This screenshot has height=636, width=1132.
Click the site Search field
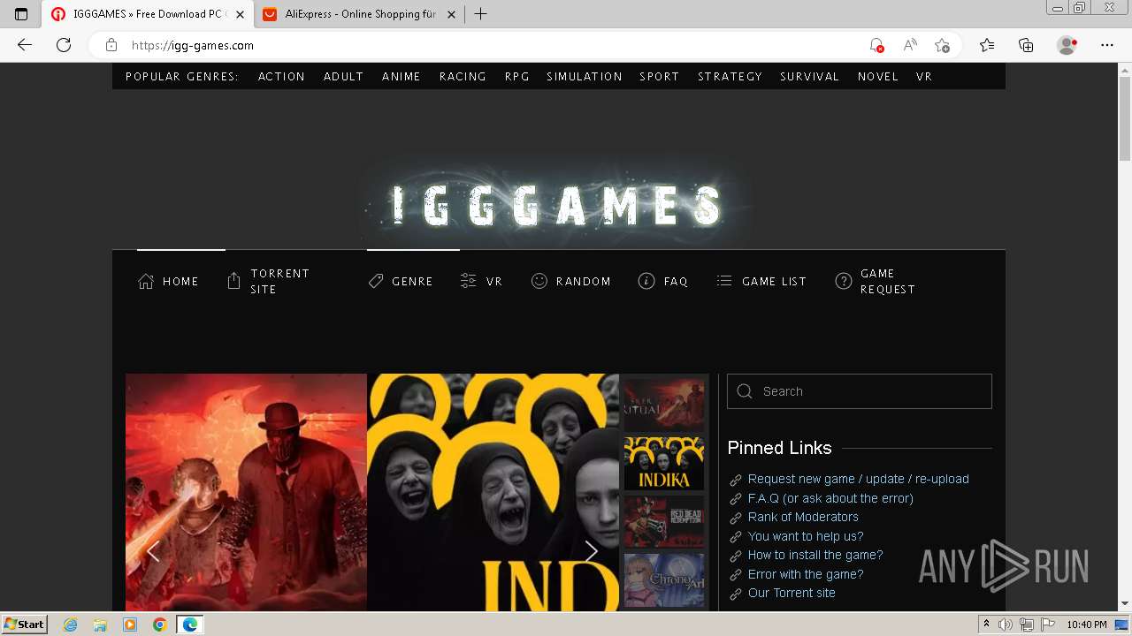tap(860, 391)
